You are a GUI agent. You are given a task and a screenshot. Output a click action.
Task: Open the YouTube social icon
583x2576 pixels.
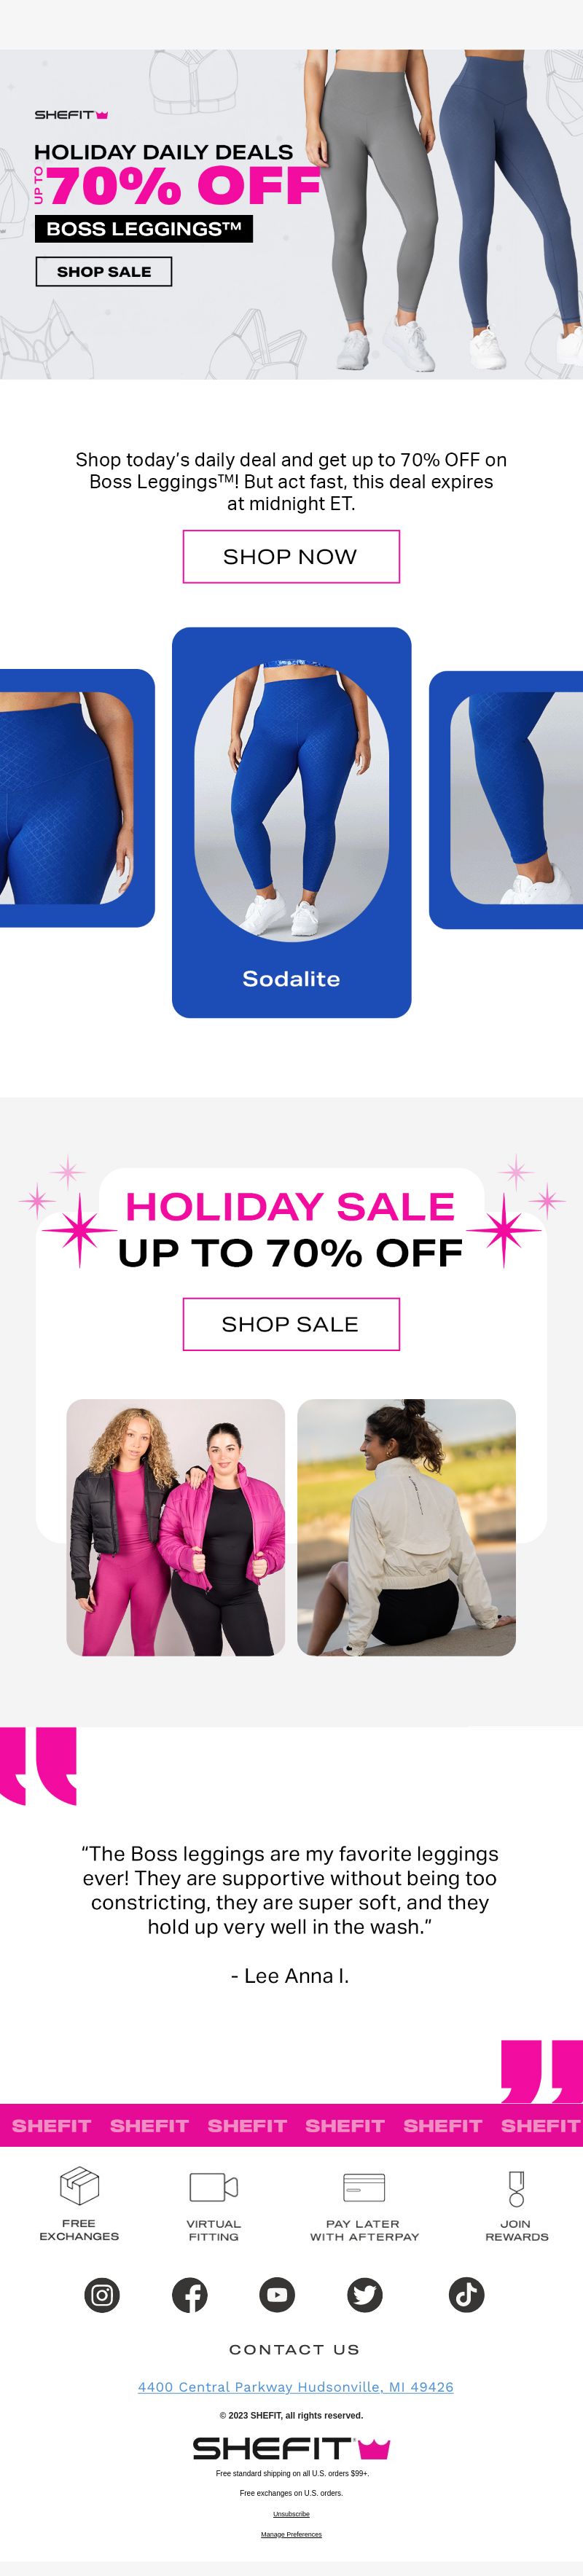coord(277,2294)
